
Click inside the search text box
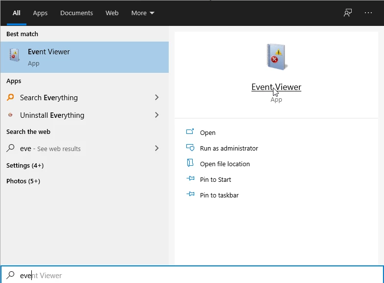point(192,275)
